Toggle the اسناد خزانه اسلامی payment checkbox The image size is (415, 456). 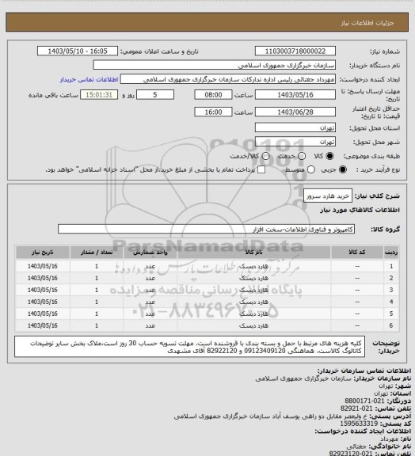(261, 169)
